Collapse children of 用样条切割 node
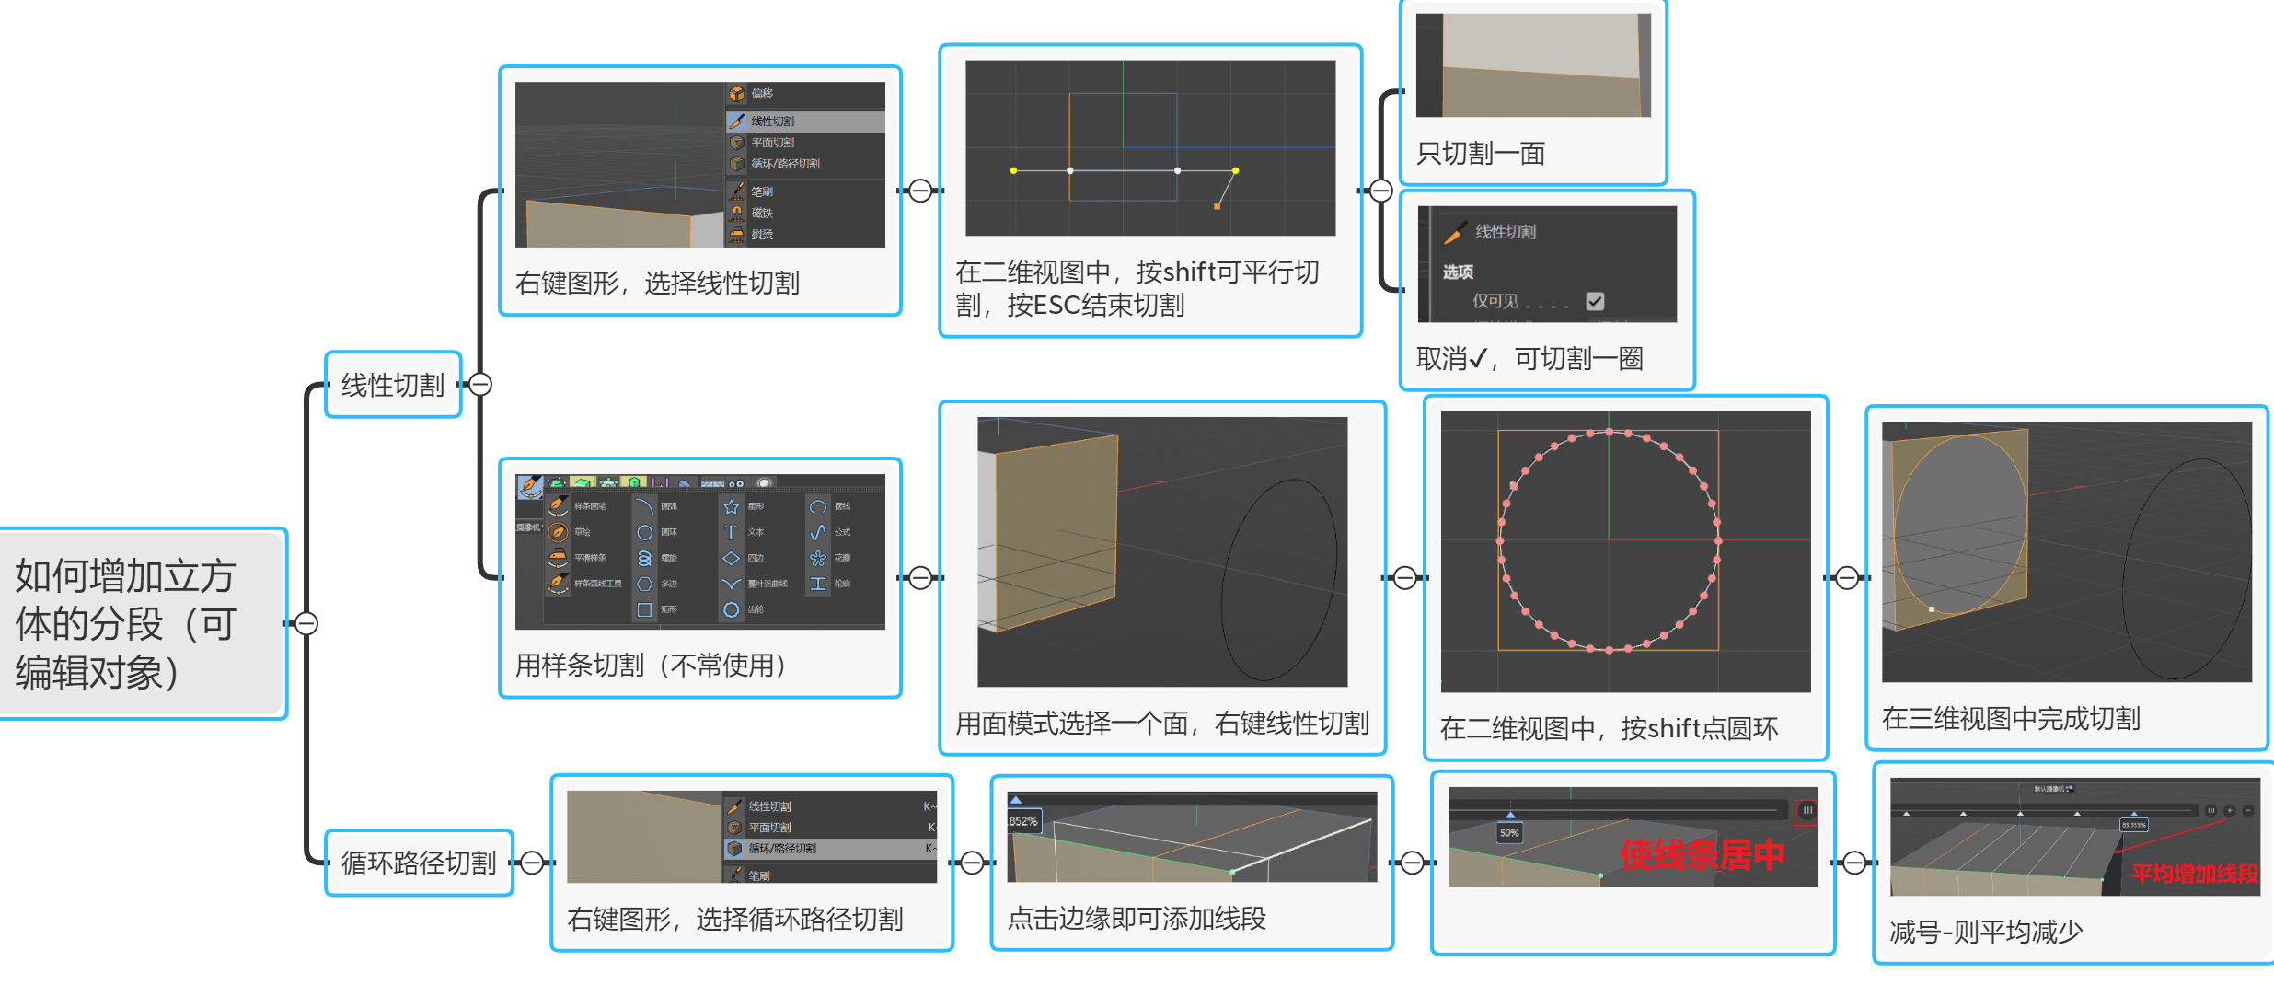 920,578
